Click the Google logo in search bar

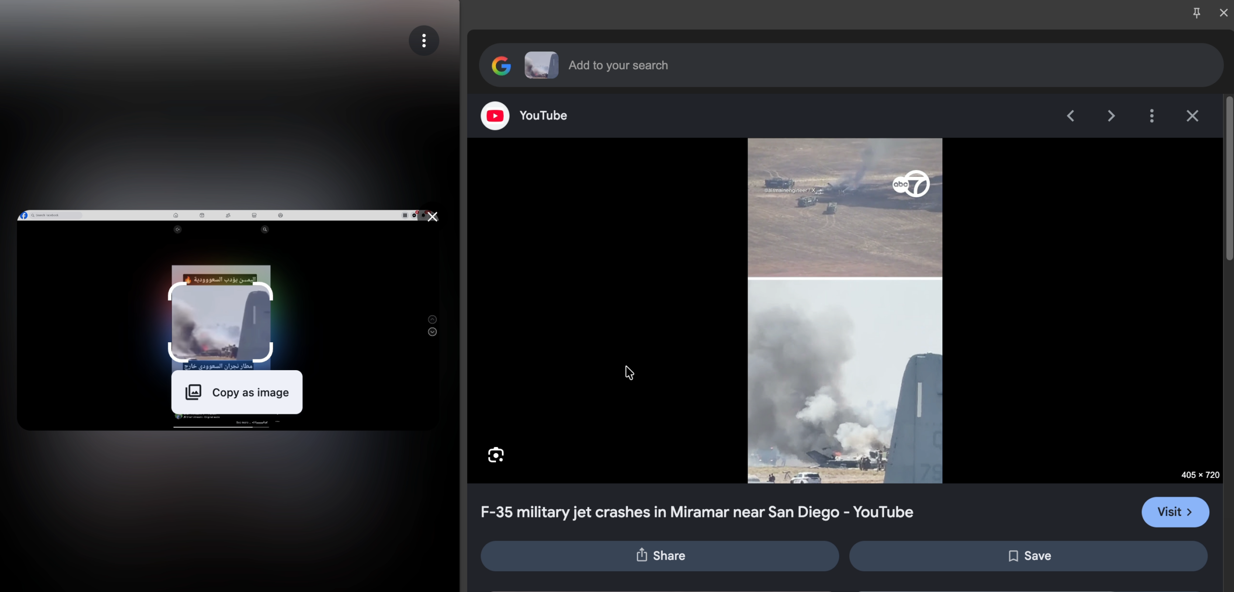501,65
